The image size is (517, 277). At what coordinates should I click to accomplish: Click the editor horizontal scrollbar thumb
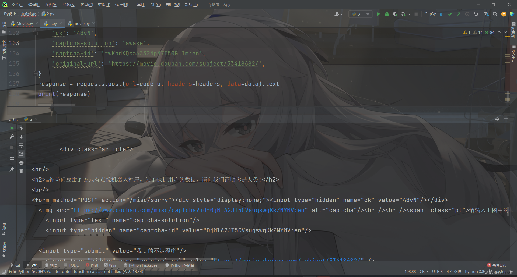57,105
